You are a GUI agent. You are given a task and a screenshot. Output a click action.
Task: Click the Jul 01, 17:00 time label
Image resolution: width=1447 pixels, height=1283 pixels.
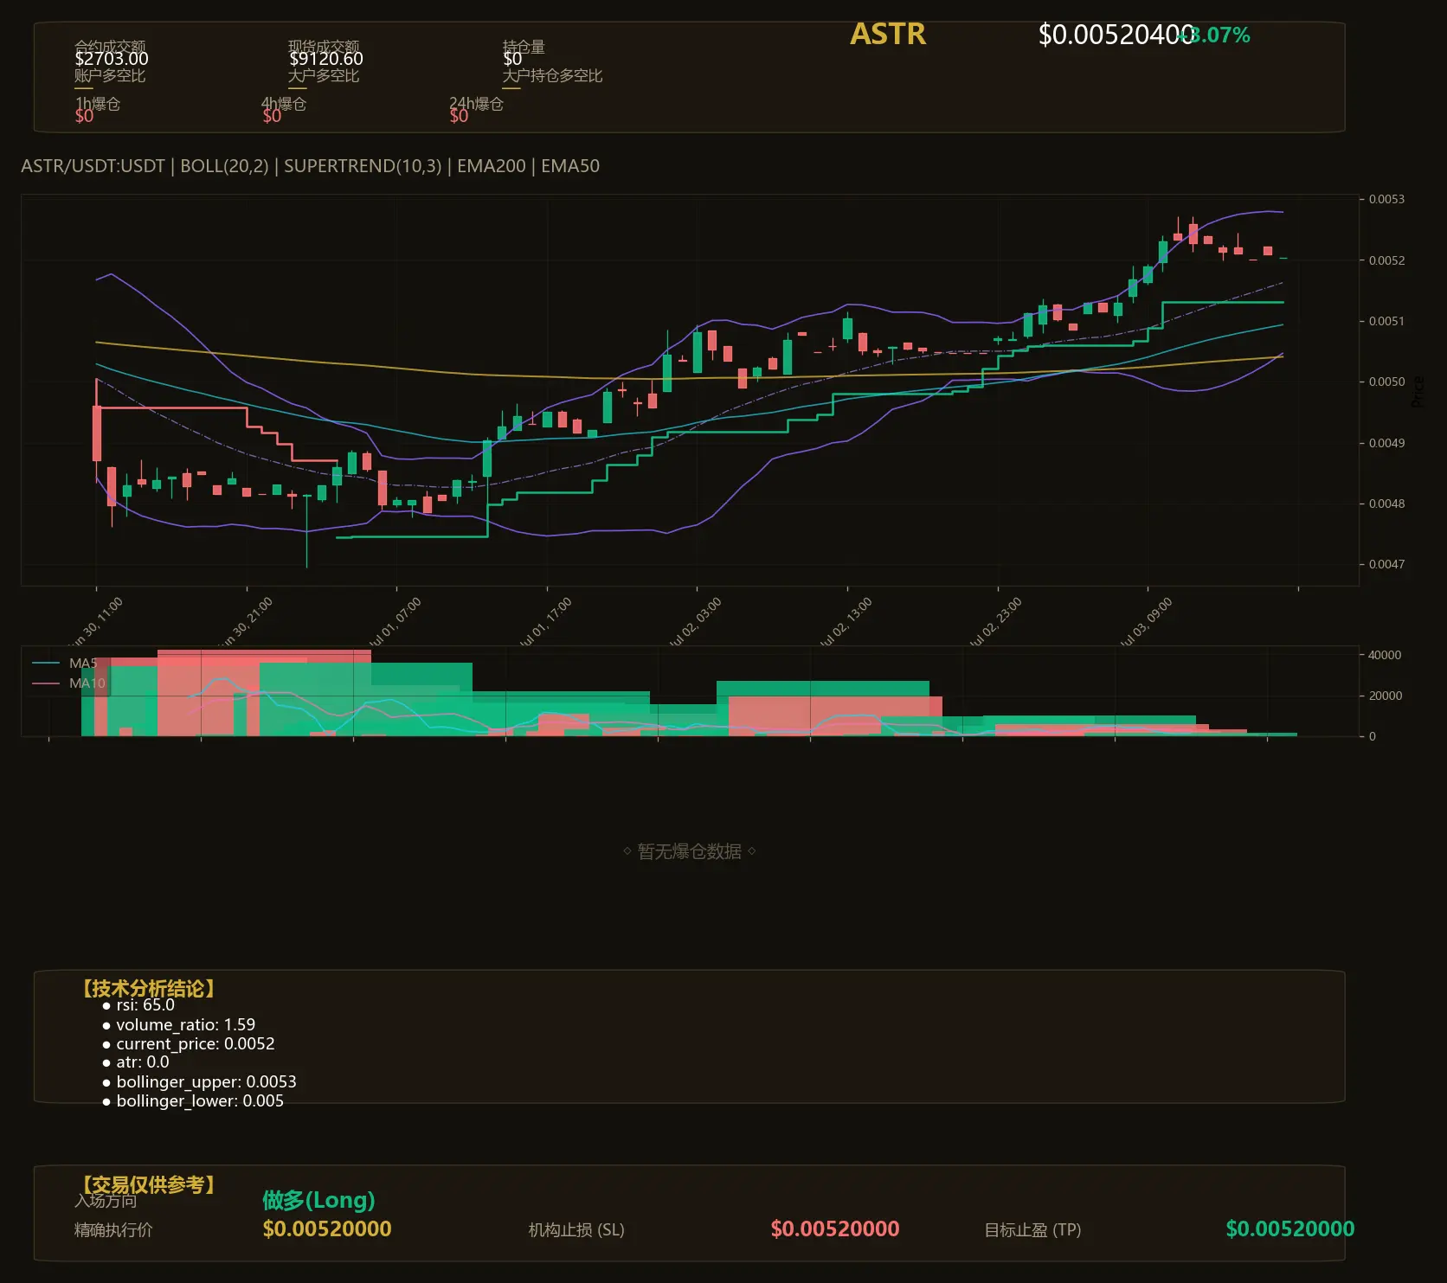544,621
